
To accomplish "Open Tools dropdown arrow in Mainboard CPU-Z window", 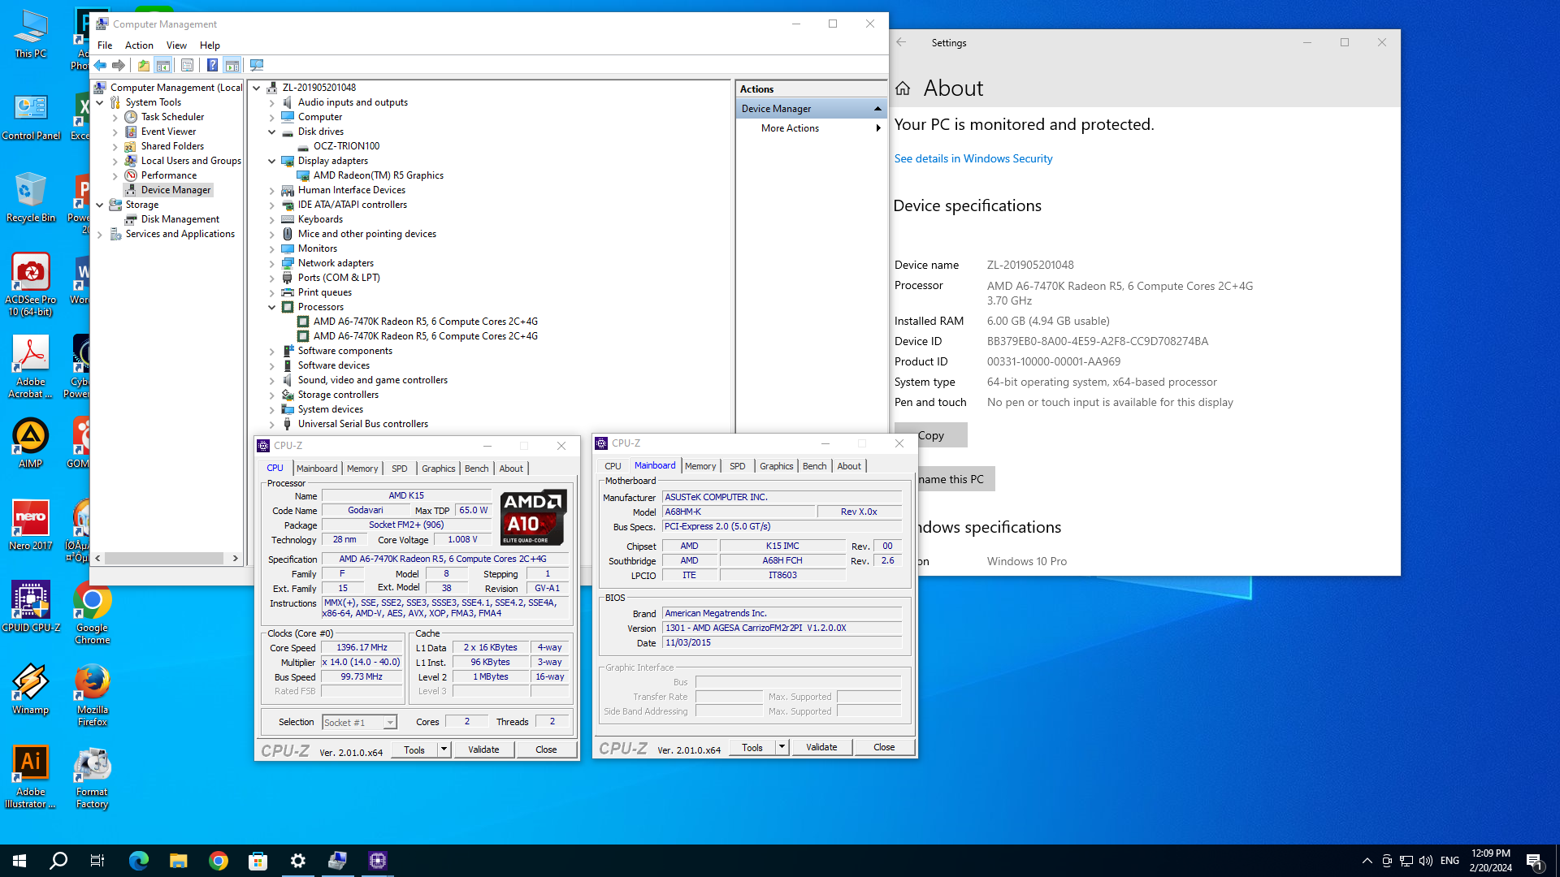I will click(x=782, y=747).
